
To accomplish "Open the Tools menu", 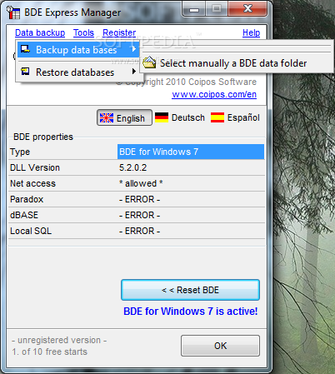I will pyautogui.click(x=83, y=32).
